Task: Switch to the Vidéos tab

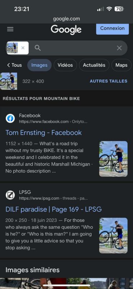Action: click(x=65, y=65)
